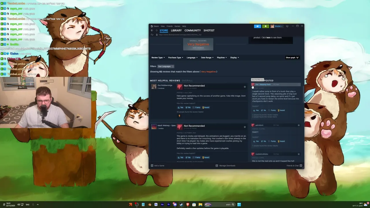Open the Playtime filter dropdown
This screenshot has width=370, height=208.
(x=222, y=57)
